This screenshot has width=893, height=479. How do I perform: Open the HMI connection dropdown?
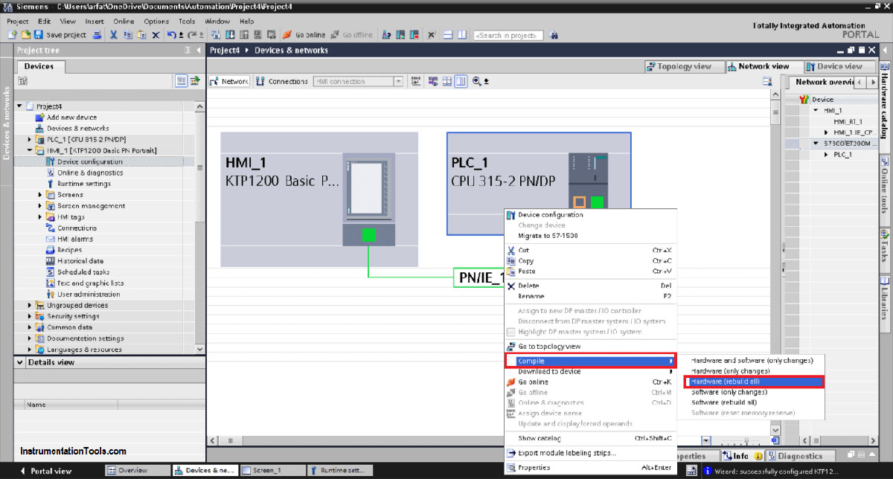(x=399, y=82)
